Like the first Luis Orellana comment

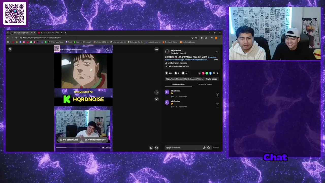coord(217,94)
